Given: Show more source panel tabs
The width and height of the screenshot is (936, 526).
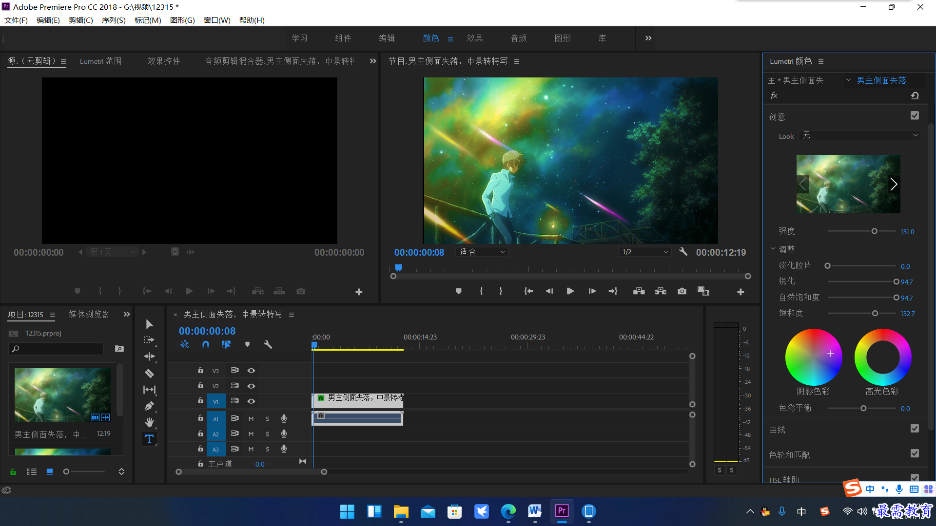Looking at the screenshot, I should [x=373, y=61].
